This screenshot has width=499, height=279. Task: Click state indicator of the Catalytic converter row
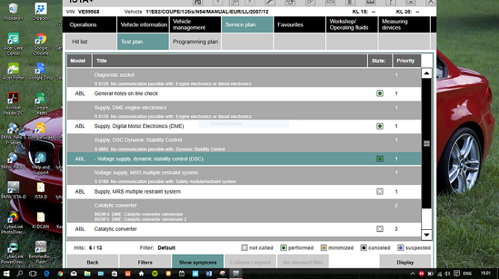click(380, 228)
